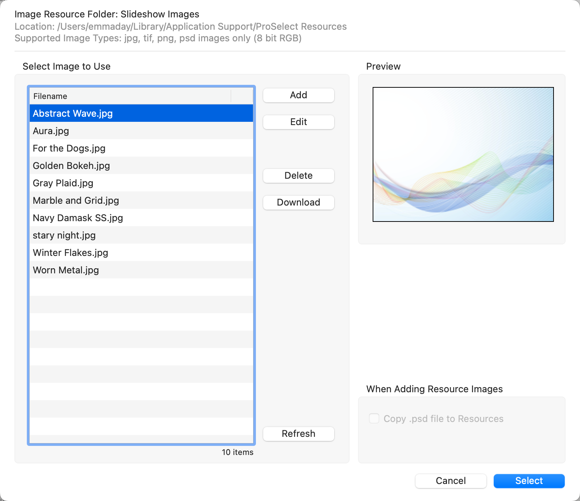
Task: Toggle Copy .psd file to Resources checkbox
Action: coord(374,418)
